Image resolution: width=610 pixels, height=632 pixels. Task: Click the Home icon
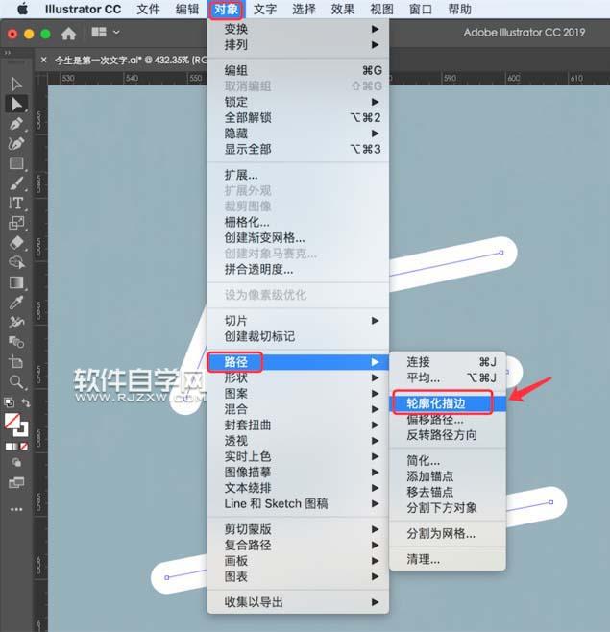click(x=68, y=34)
